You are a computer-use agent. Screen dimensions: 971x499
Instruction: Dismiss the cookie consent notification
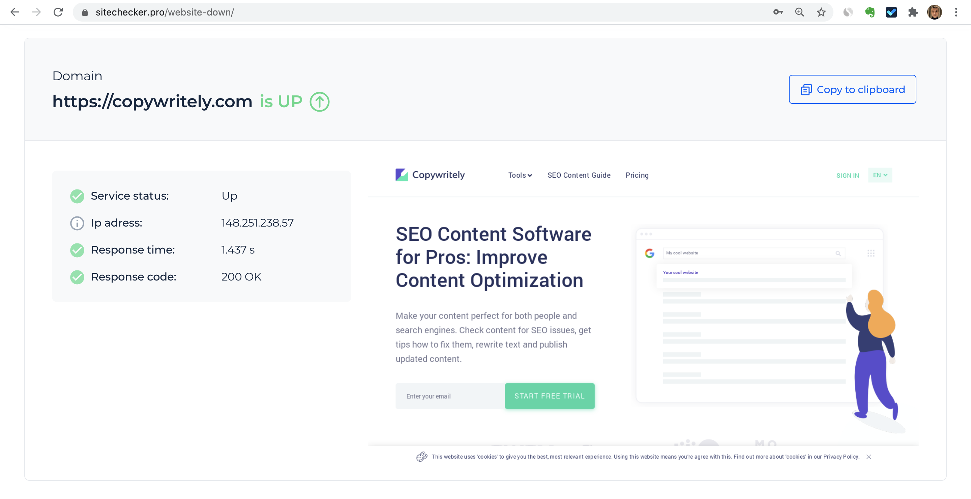click(869, 457)
